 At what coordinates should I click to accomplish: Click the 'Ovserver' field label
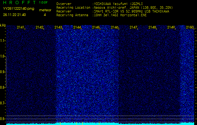64,4
